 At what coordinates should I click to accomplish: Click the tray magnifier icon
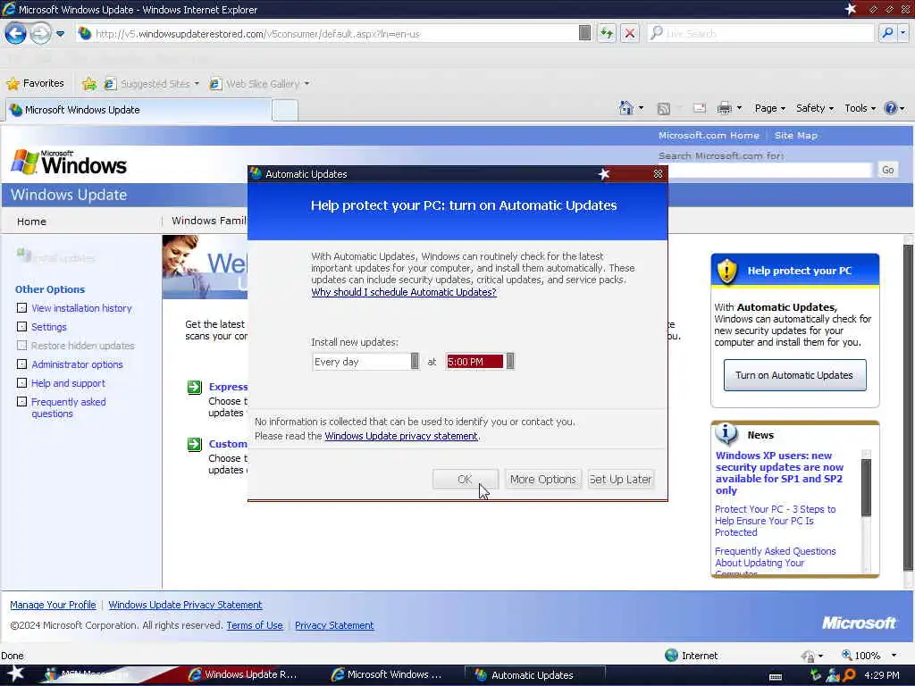click(849, 675)
